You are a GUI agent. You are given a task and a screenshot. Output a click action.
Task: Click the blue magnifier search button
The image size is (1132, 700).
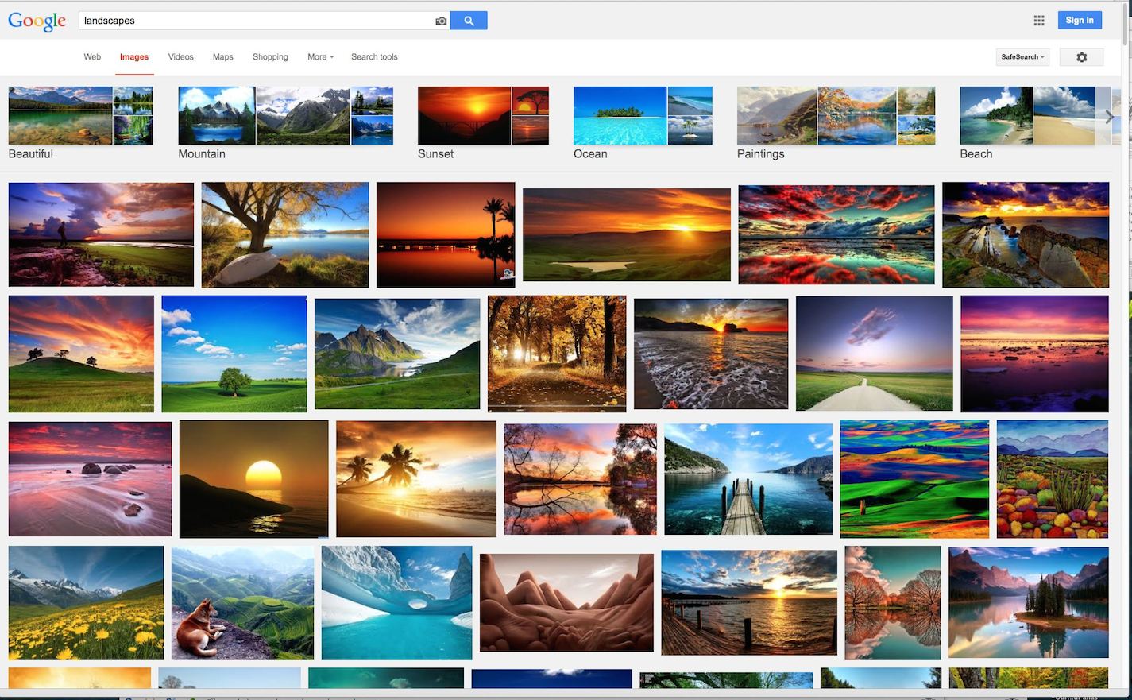(469, 21)
